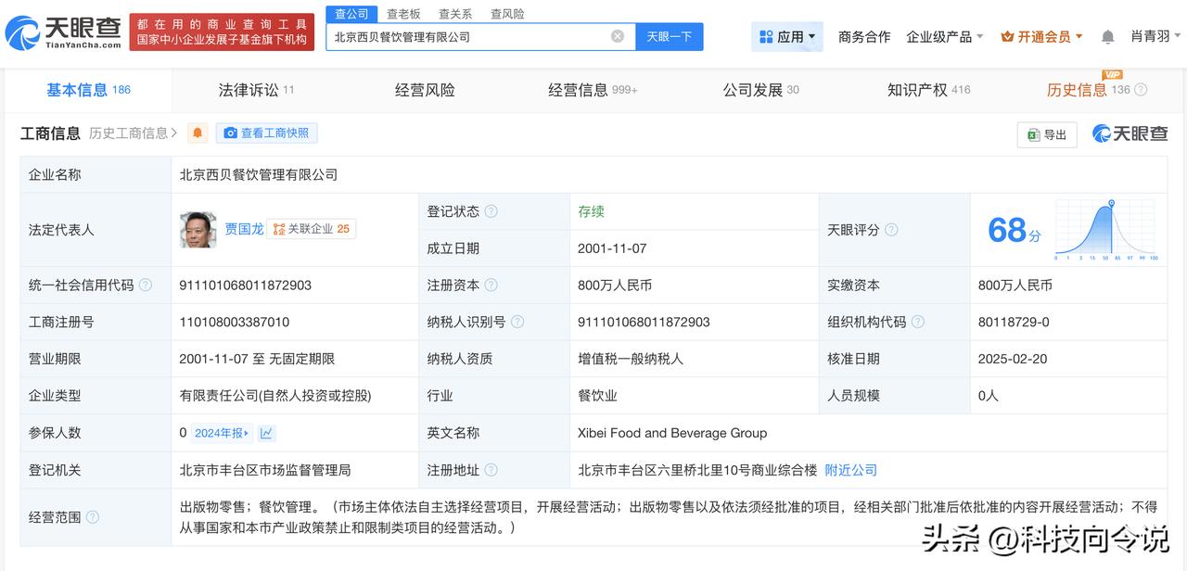Click the 天眼查 logo beside 导出 button

click(x=1130, y=133)
